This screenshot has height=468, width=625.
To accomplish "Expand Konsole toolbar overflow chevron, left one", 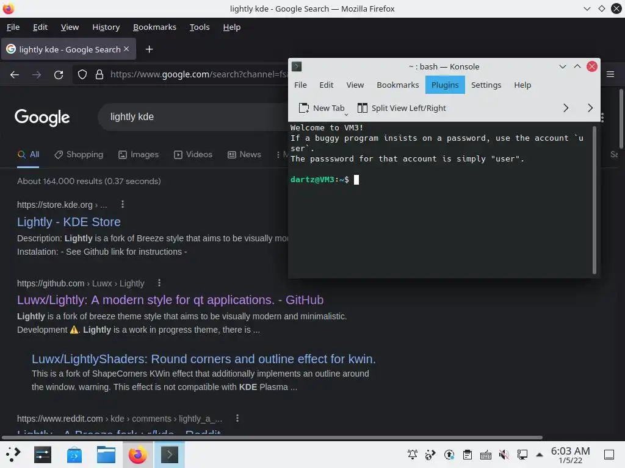I will (566, 108).
